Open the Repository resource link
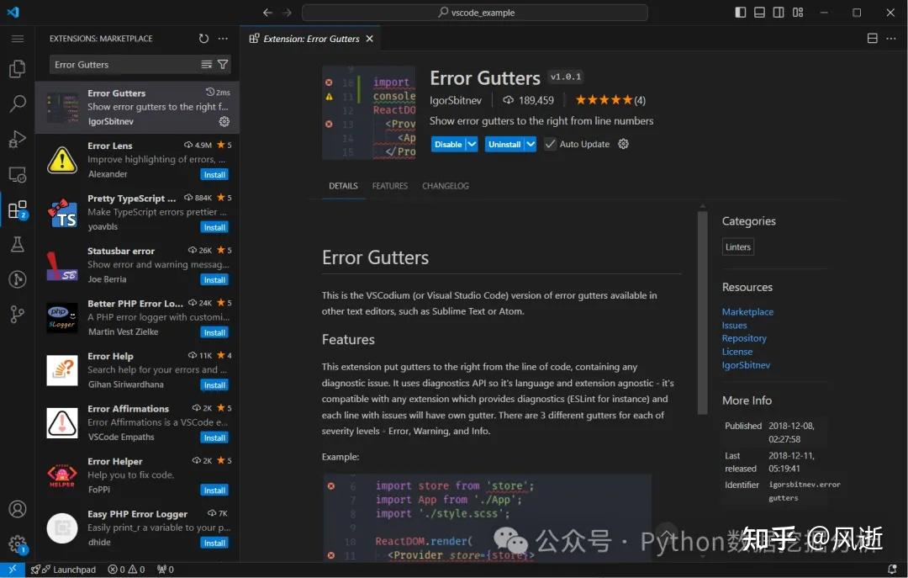908x578 pixels. coord(744,338)
